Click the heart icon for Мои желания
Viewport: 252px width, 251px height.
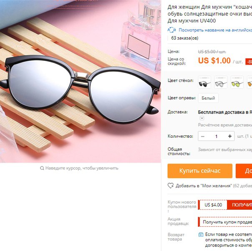[x=171, y=186]
